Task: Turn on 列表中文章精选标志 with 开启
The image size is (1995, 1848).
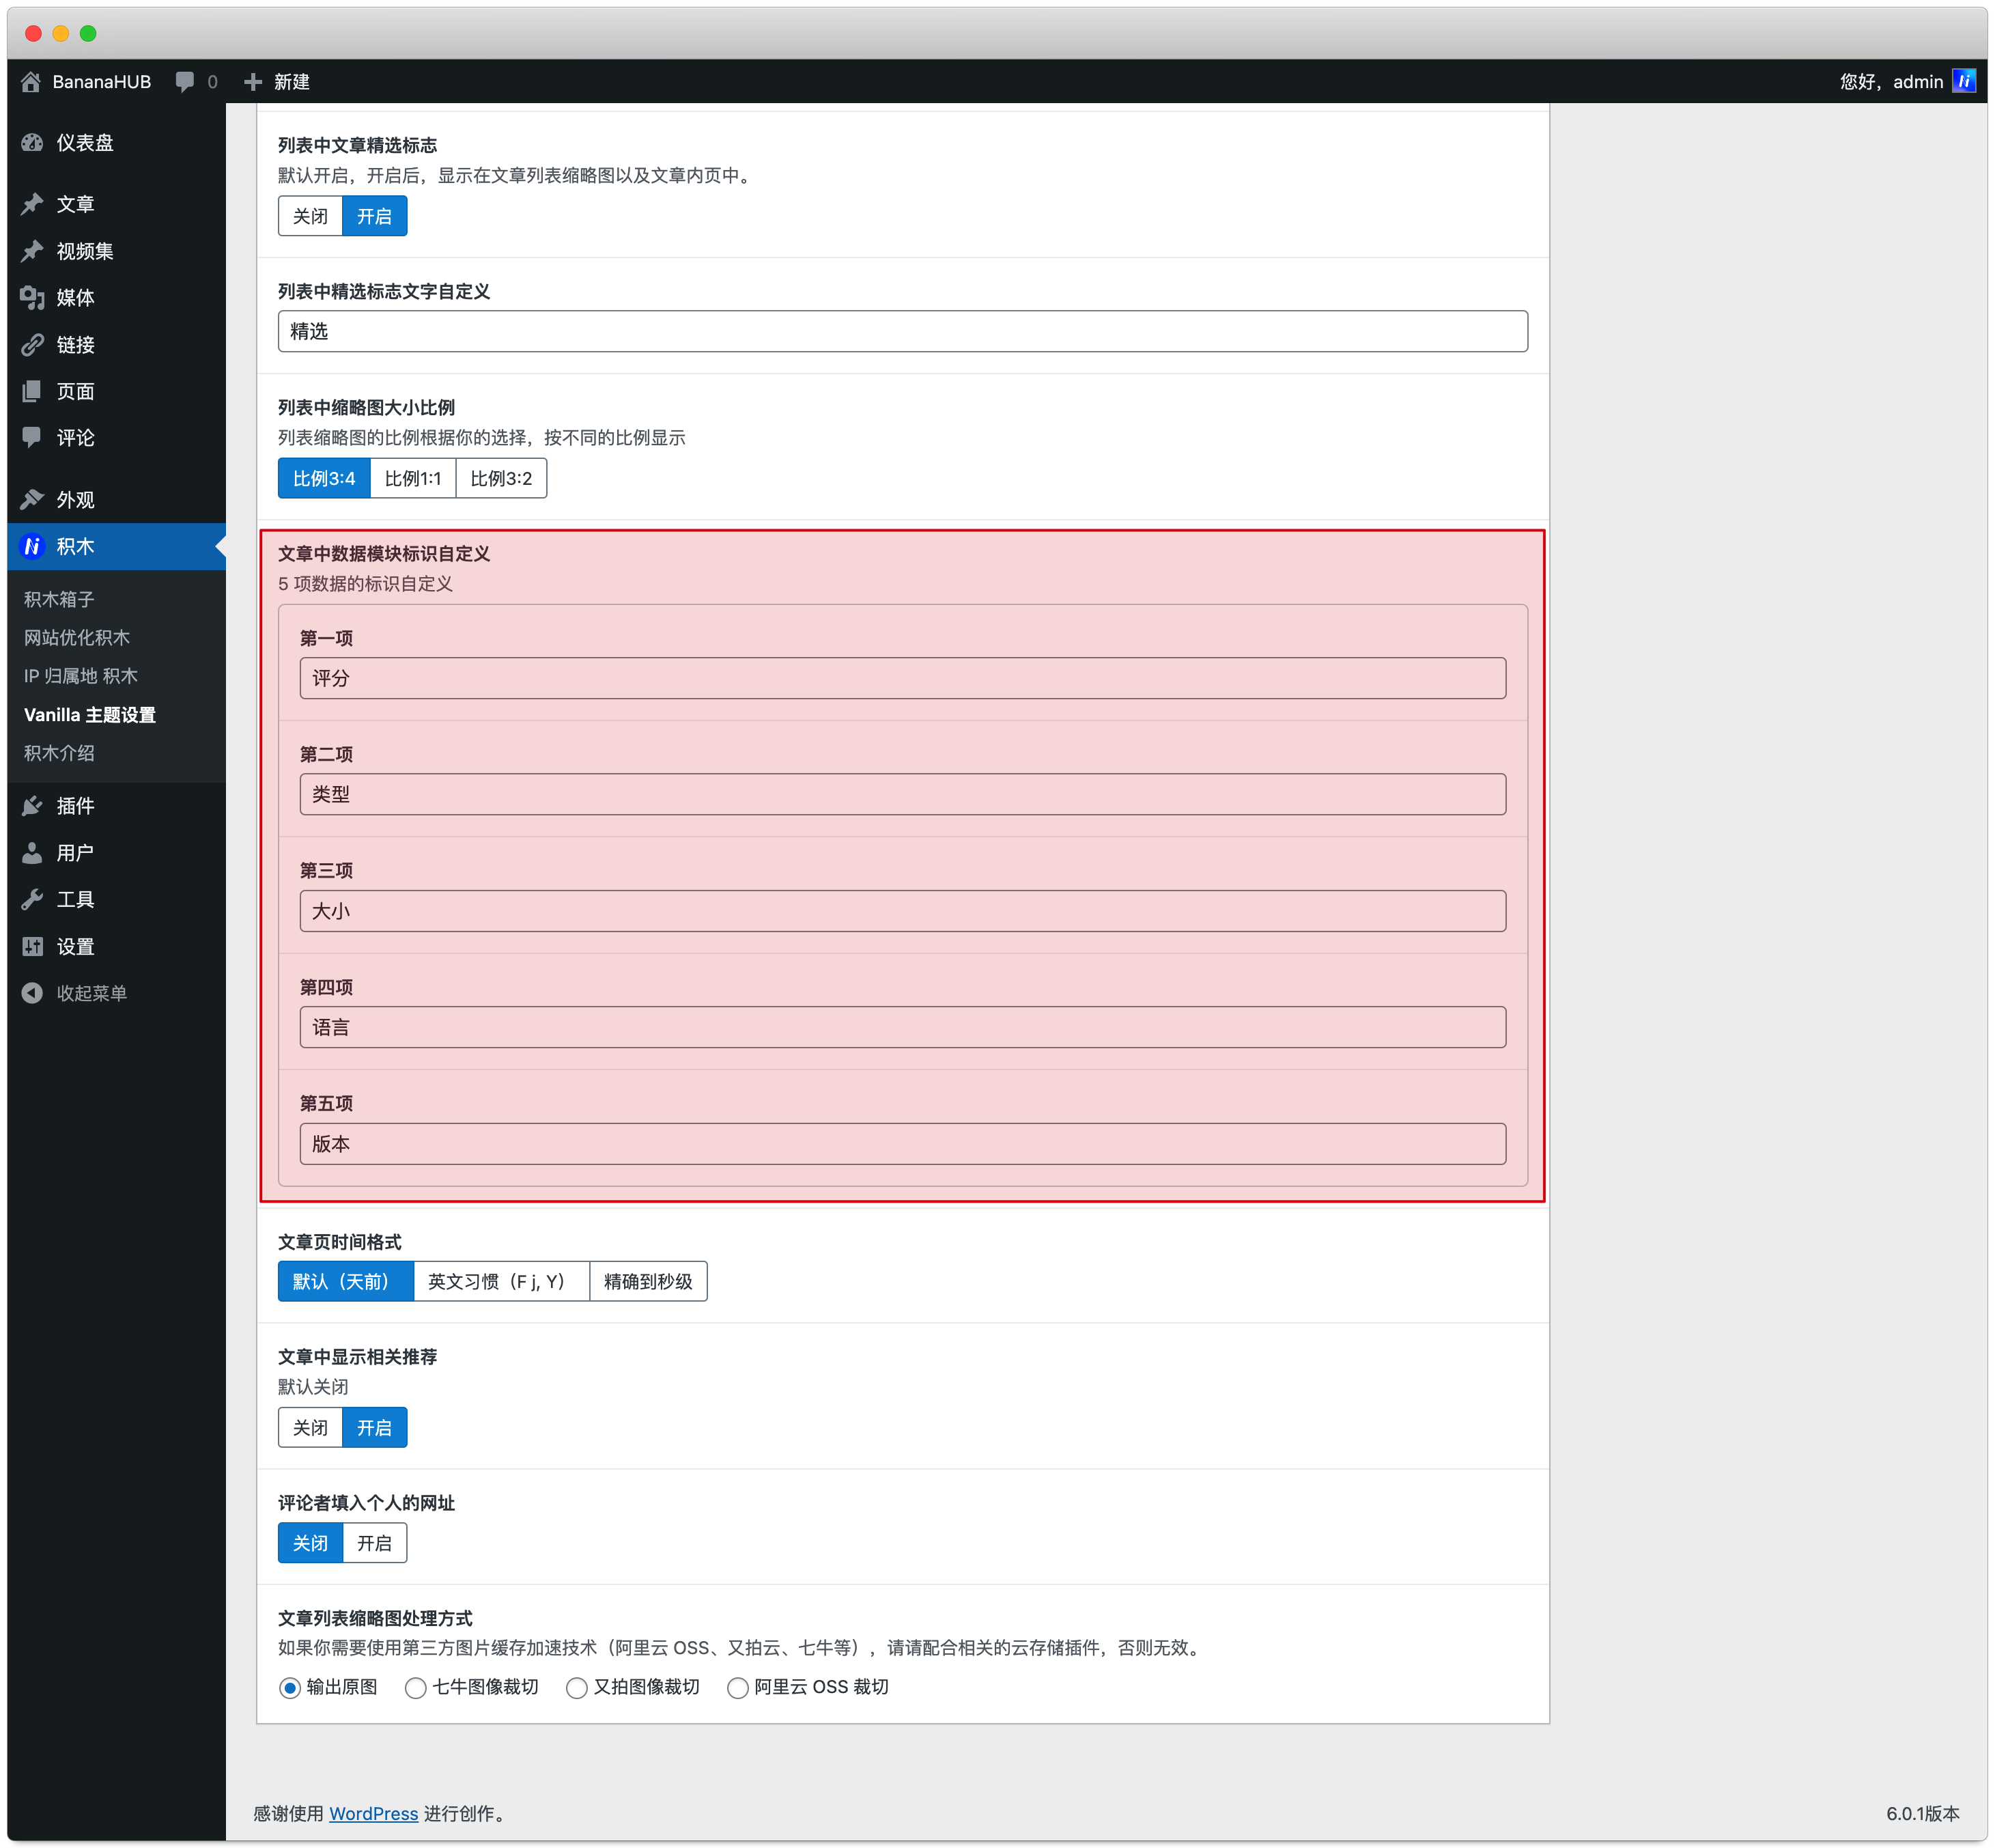Action: click(x=375, y=216)
